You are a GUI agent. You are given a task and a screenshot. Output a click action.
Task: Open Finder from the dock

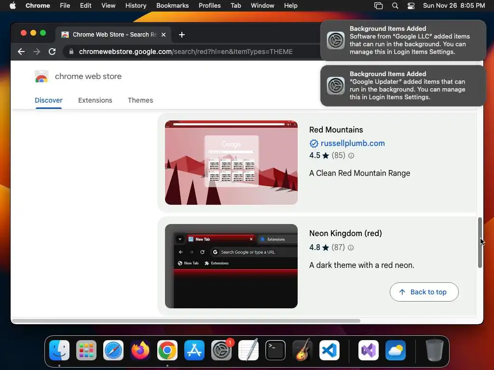[x=59, y=350]
